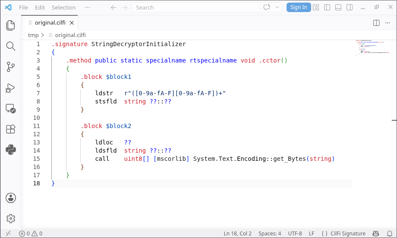Change line ending via LF status item
This screenshot has width=397, height=238.
(x=312, y=233)
